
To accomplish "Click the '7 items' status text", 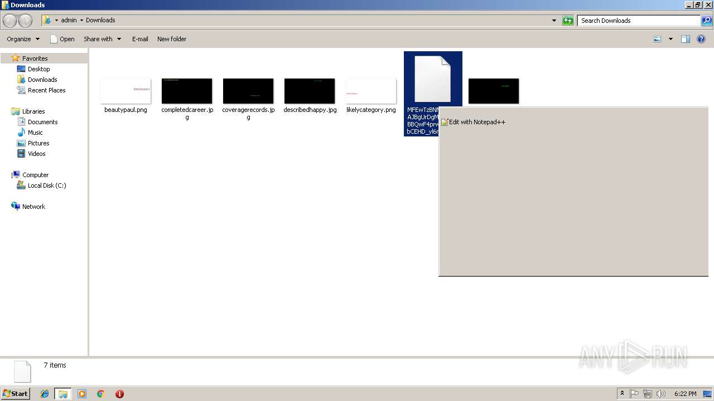I will click(x=55, y=365).
